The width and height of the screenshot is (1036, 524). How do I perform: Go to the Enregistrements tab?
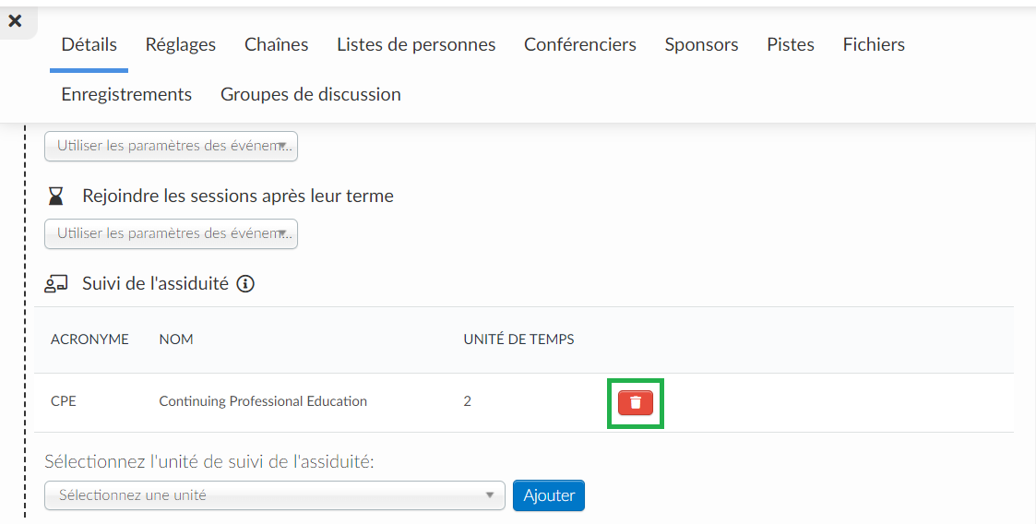127,94
